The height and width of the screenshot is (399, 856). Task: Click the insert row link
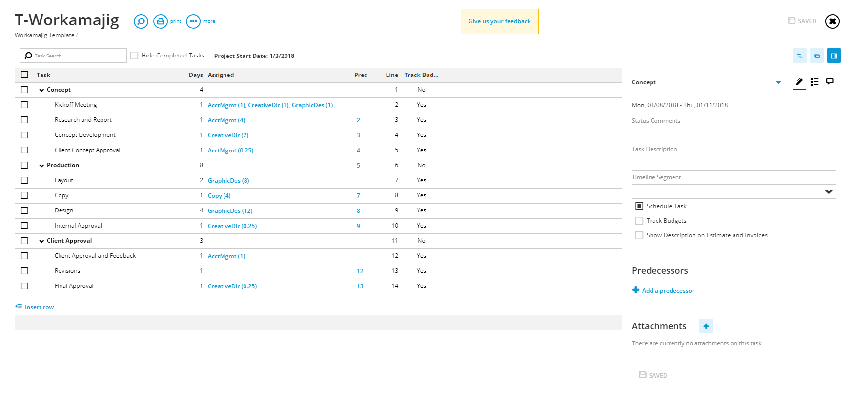click(39, 307)
